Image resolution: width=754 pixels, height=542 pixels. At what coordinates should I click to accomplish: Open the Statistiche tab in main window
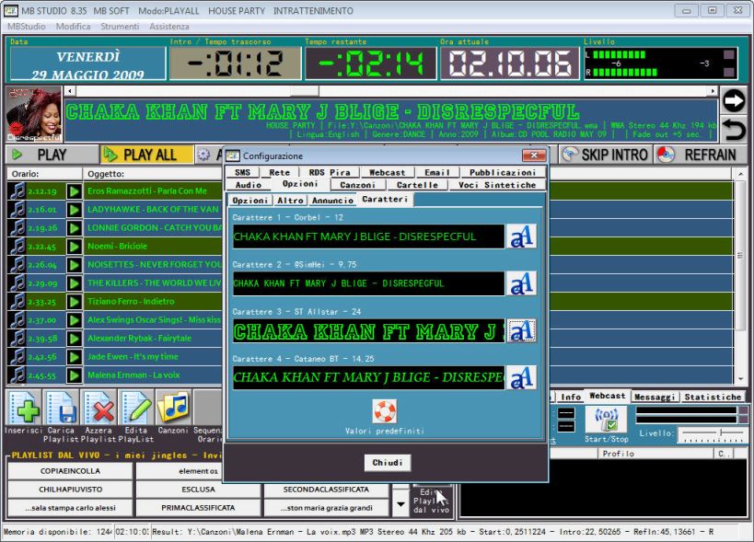click(x=713, y=397)
